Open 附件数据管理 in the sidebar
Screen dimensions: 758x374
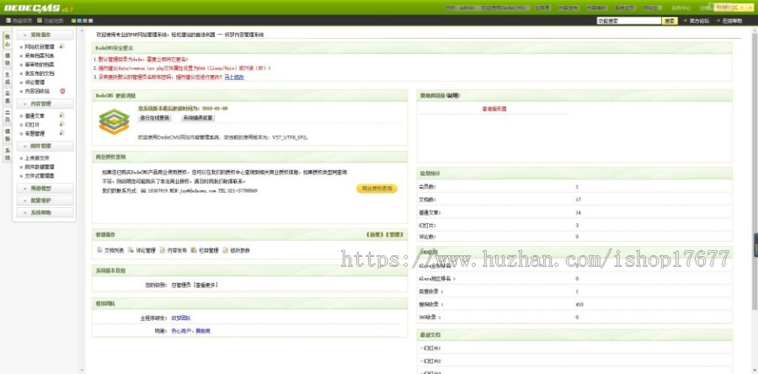(x=40, y=167)
